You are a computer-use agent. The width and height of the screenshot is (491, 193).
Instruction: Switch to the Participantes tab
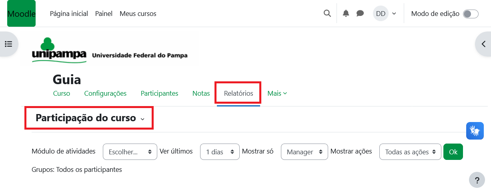pyautogui.click(x=159, y=93)
